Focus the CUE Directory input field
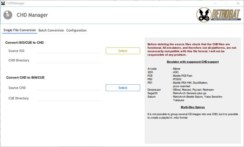 [69, 98]
